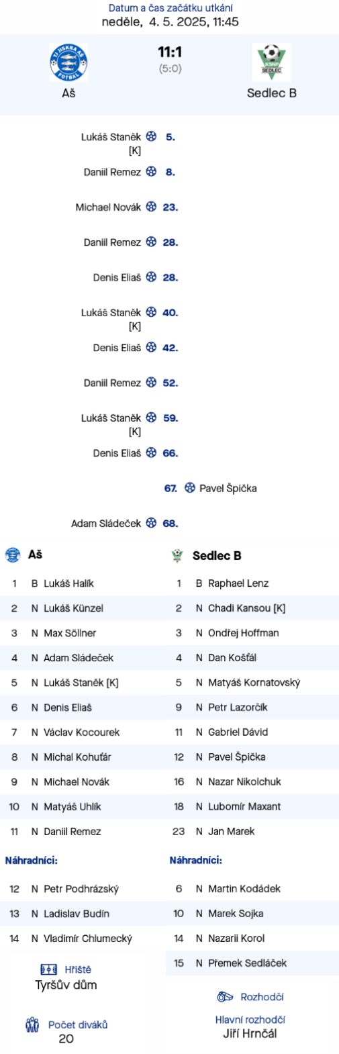Screen dimensions: 339x1054
Task: Select Michael Novák scorer at 23rd minute
Action: pos(108,207)
